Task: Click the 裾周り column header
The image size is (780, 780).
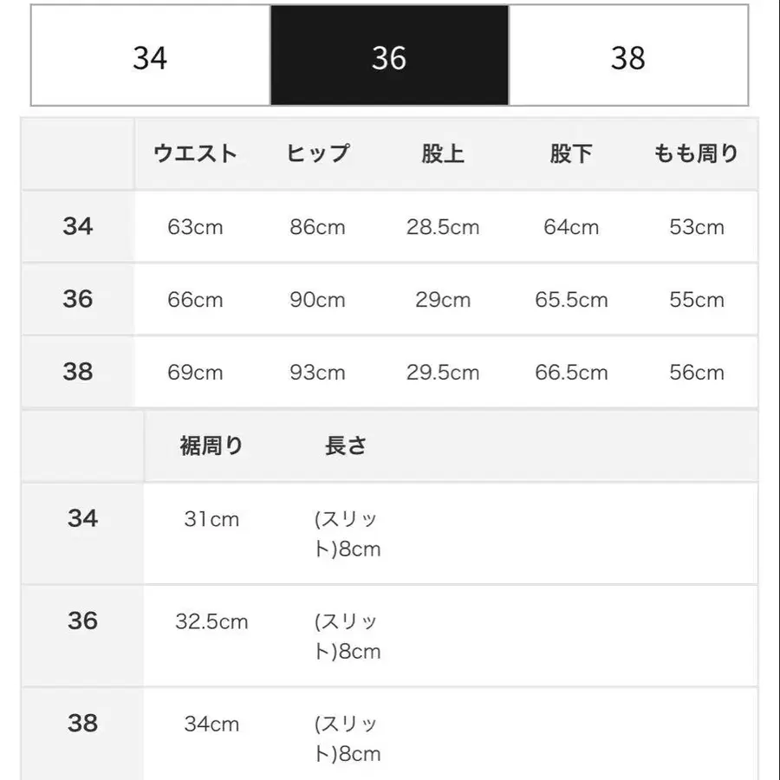Action: click(x=211, y=445)
